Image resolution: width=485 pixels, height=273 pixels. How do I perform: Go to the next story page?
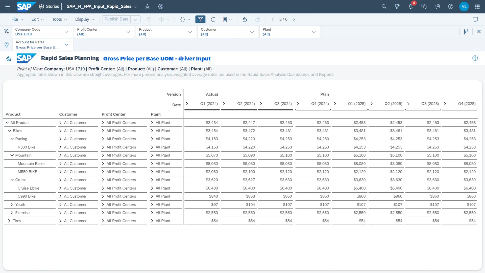[294, 19]
